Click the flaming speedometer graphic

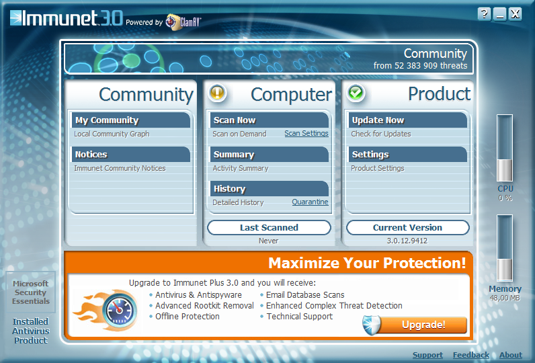click(x=106, y=310)
